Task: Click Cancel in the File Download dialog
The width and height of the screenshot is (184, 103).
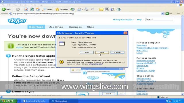Action: pos(117,53)
